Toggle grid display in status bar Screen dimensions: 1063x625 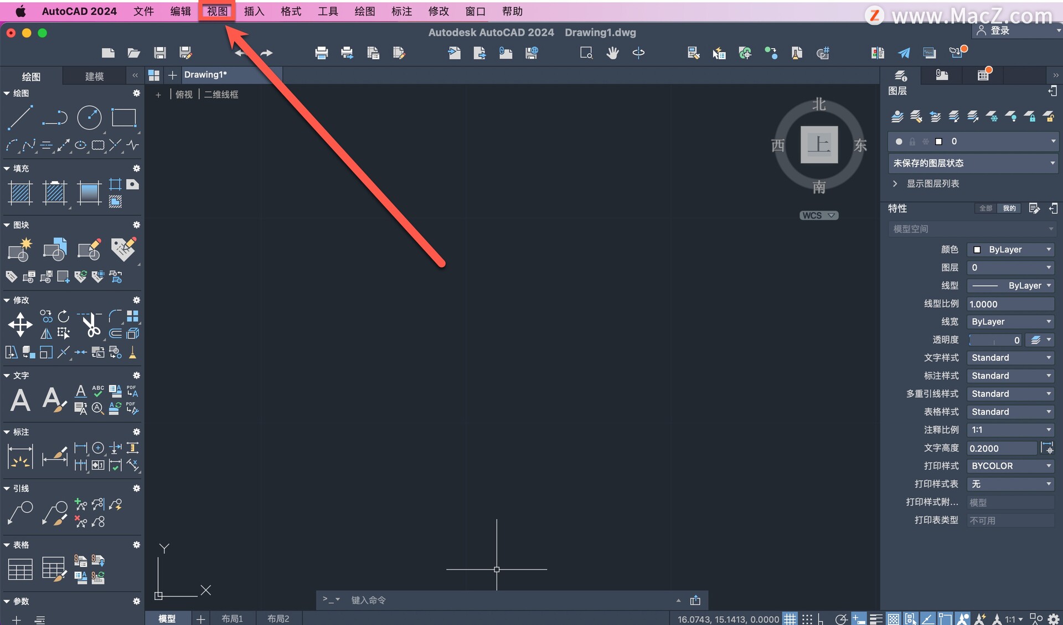click(x=789, y=619)
